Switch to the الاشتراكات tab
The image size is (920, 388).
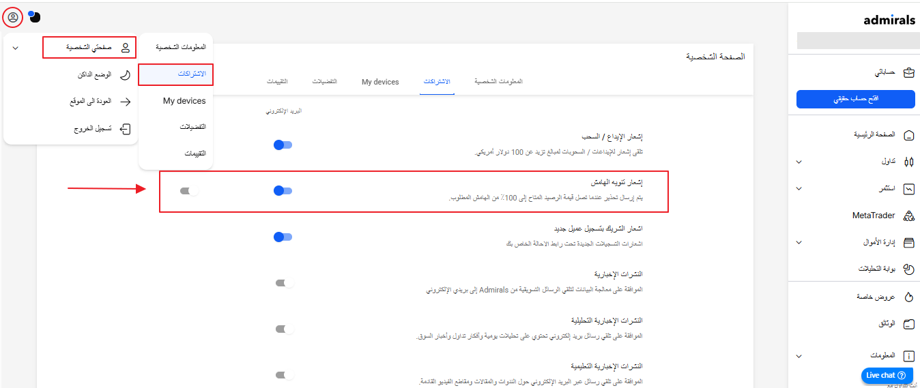437,82
